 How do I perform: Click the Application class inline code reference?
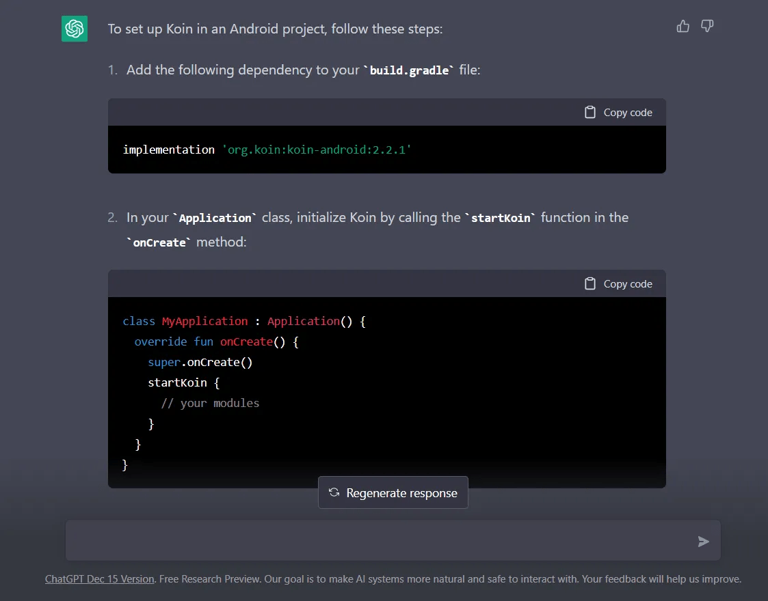click(215, 217)
